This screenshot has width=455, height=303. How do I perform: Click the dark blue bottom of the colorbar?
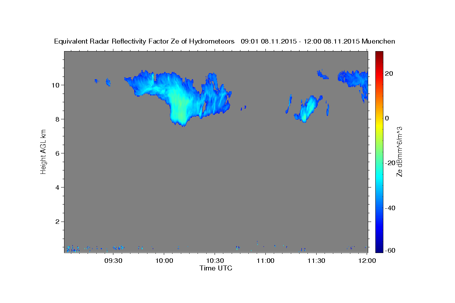(x=379, y=249)
